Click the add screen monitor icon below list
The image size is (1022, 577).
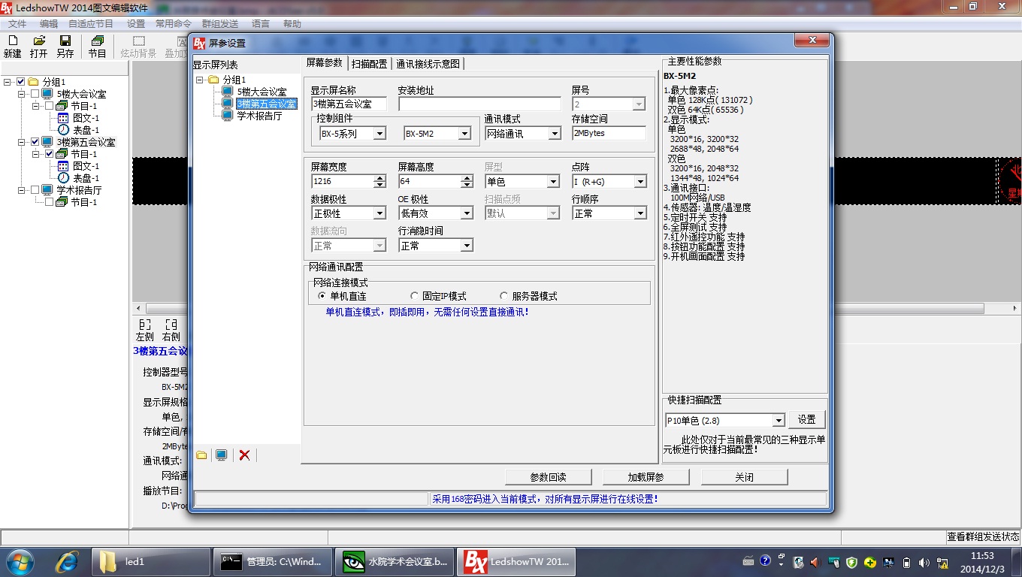click(x=222, y=455)
